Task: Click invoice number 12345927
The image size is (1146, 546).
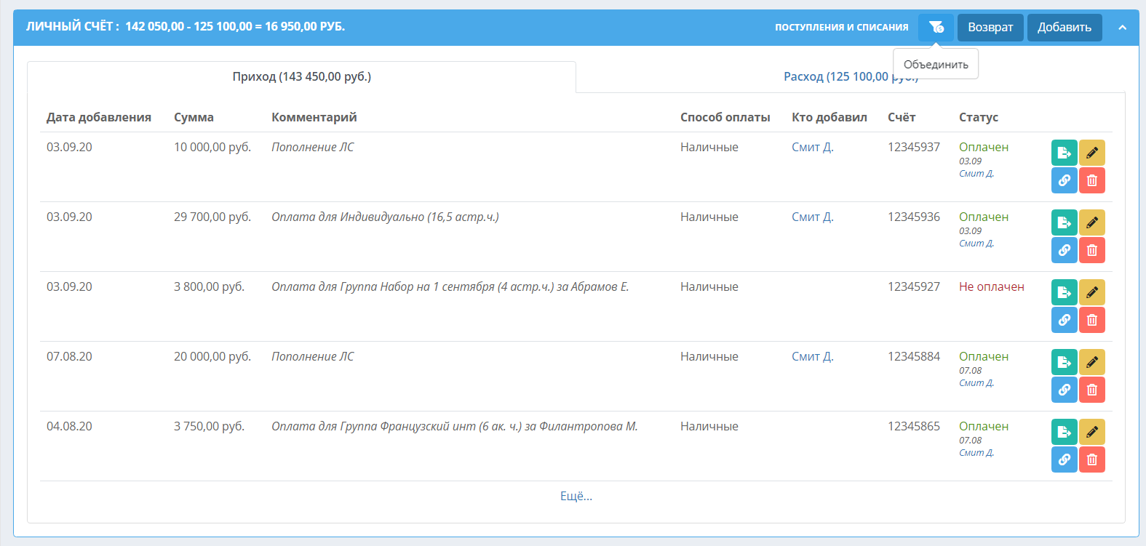Action: (x=914, y=286)
